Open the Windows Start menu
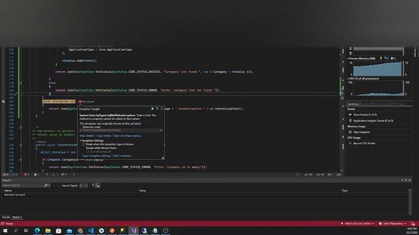Viewport: 419px width, 235px height. pos(5,230)
